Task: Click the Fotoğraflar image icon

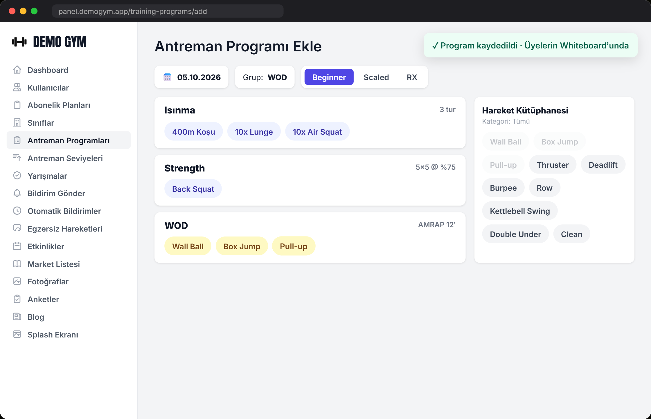Action: pyautogui.click(x=17, y=281)
